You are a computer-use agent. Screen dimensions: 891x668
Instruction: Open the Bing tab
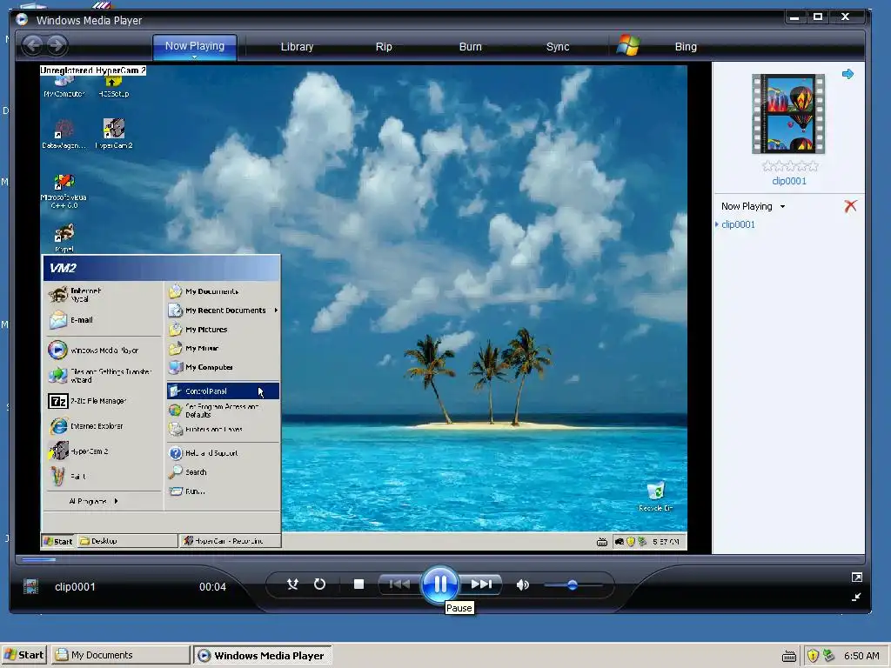point(686,47)
